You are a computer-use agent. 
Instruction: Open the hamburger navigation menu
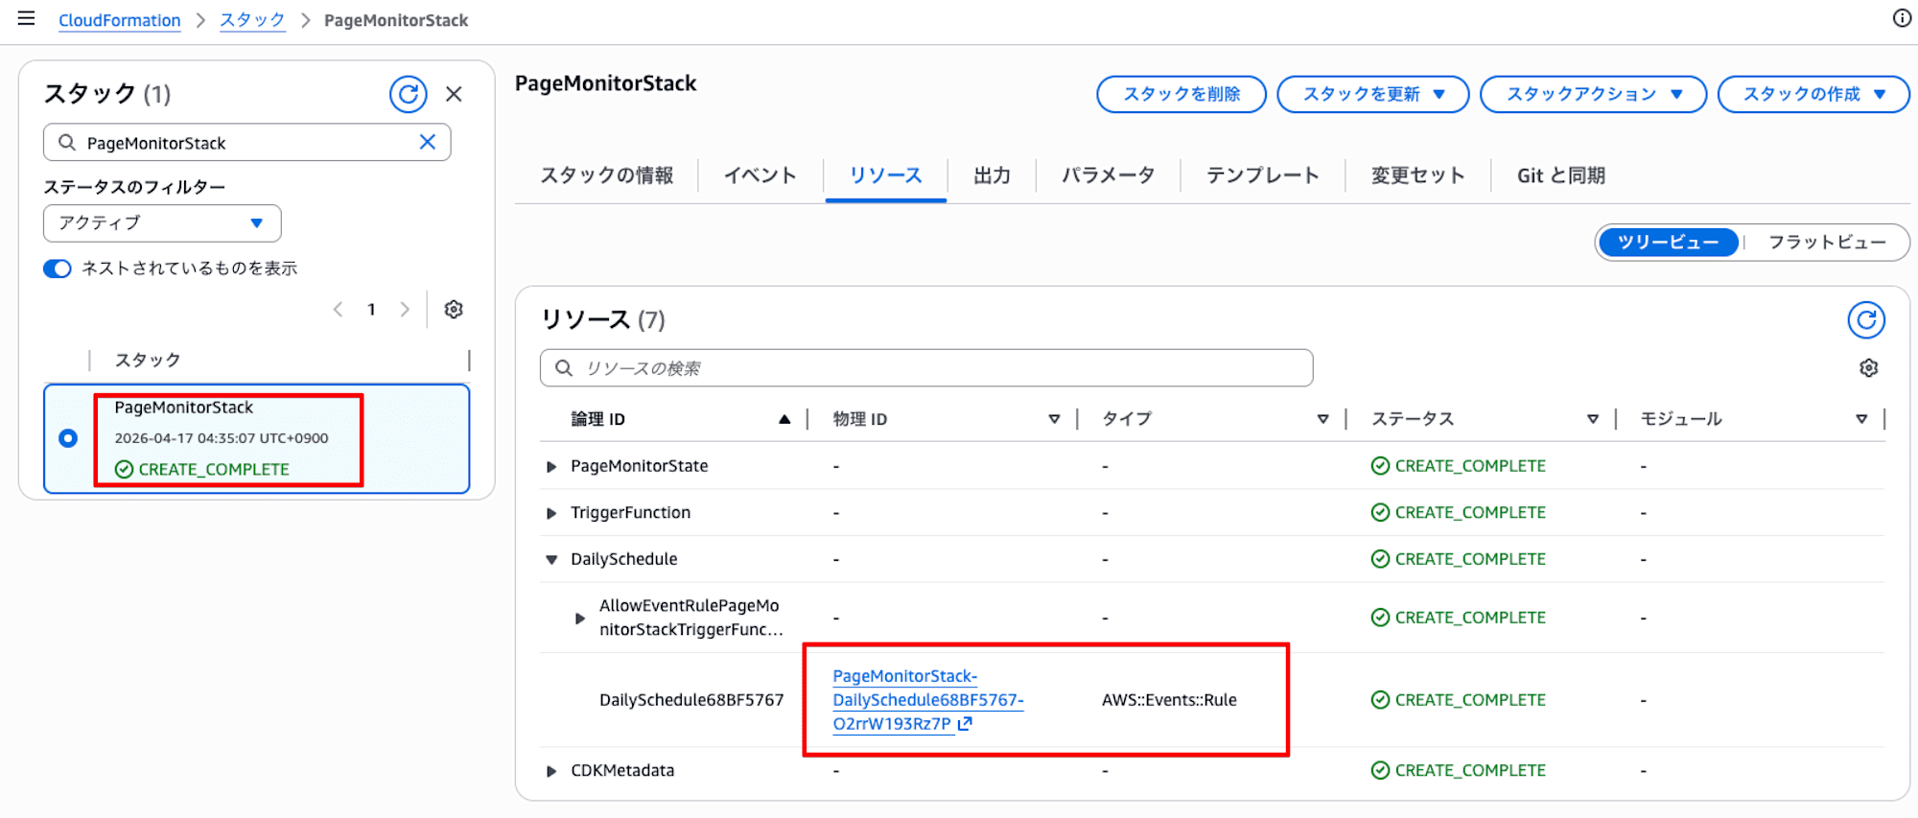pos(27,19)
